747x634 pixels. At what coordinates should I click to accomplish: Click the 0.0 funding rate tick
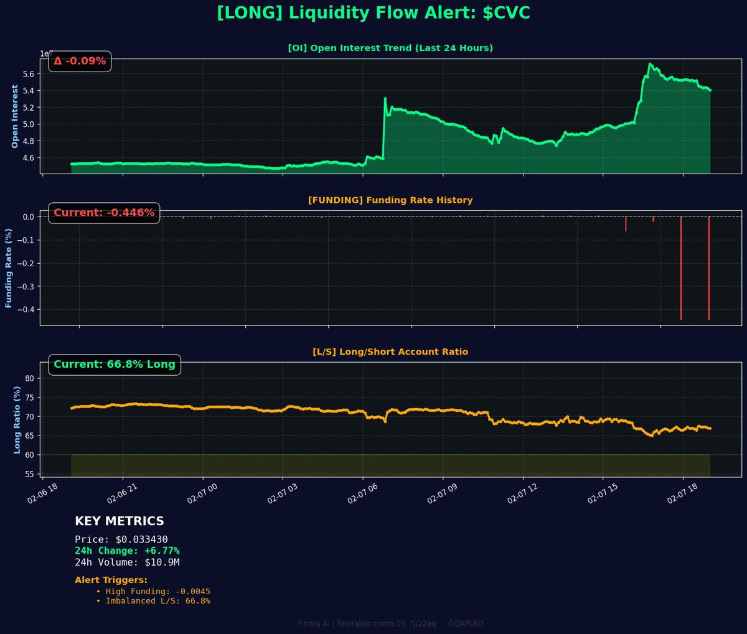tap(29, 217)
